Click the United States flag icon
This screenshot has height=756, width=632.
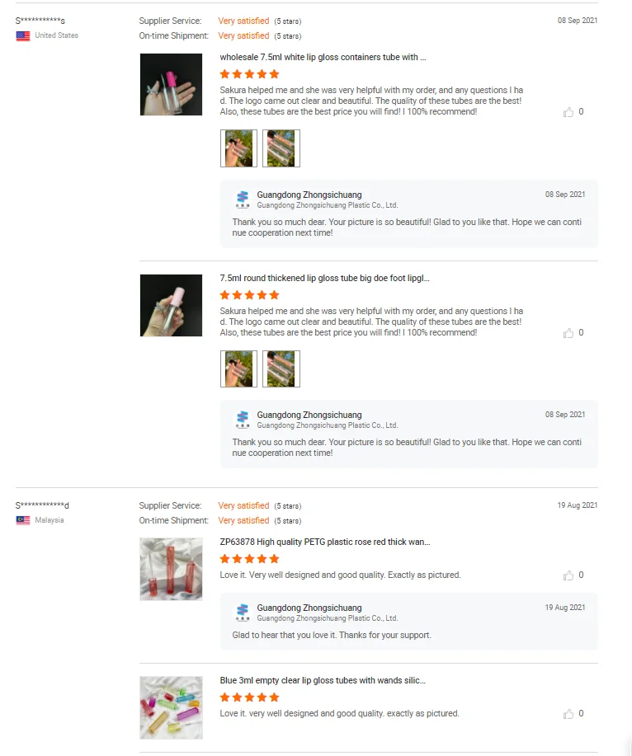tap(22, 35)
